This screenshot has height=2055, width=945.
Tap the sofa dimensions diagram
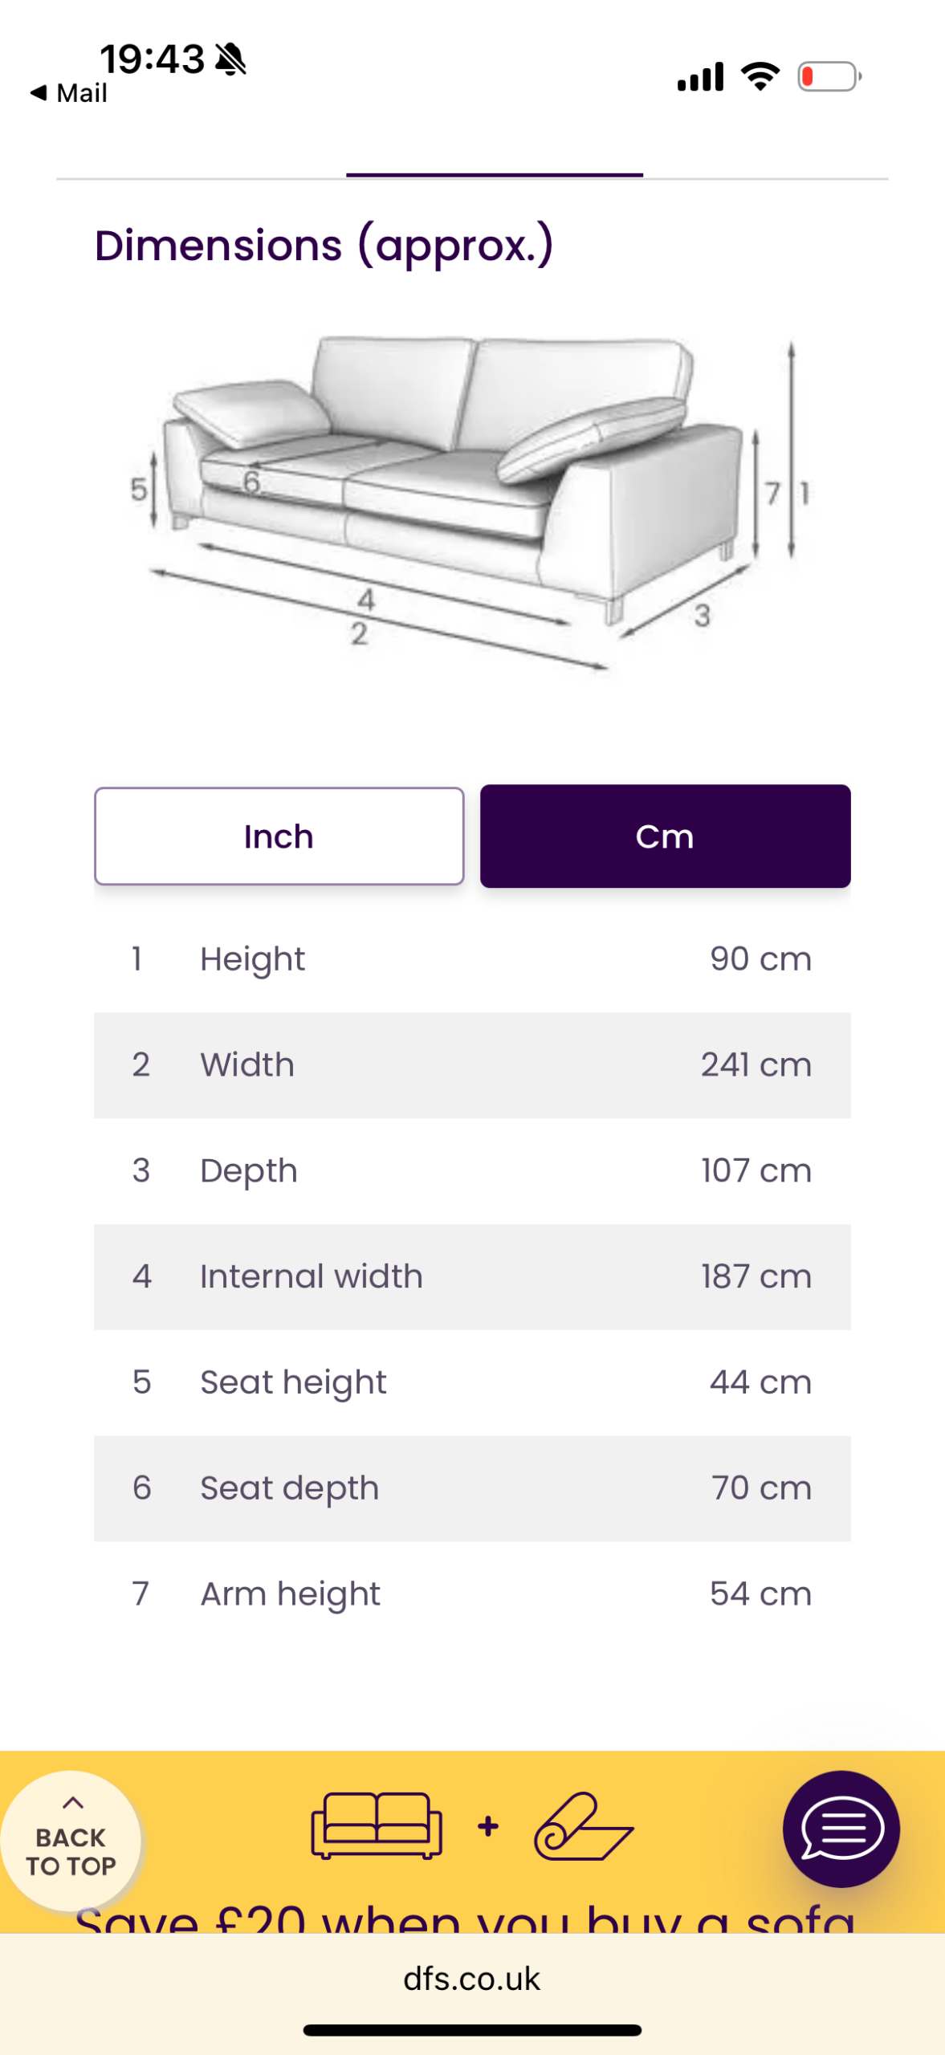tap(472, 502)
